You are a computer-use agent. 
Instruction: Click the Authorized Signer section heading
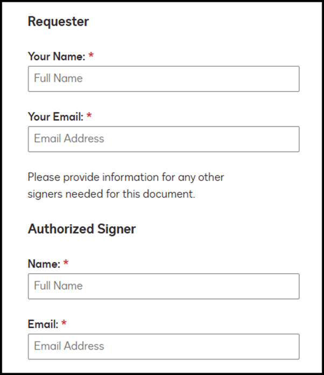[x=82, y=229]
